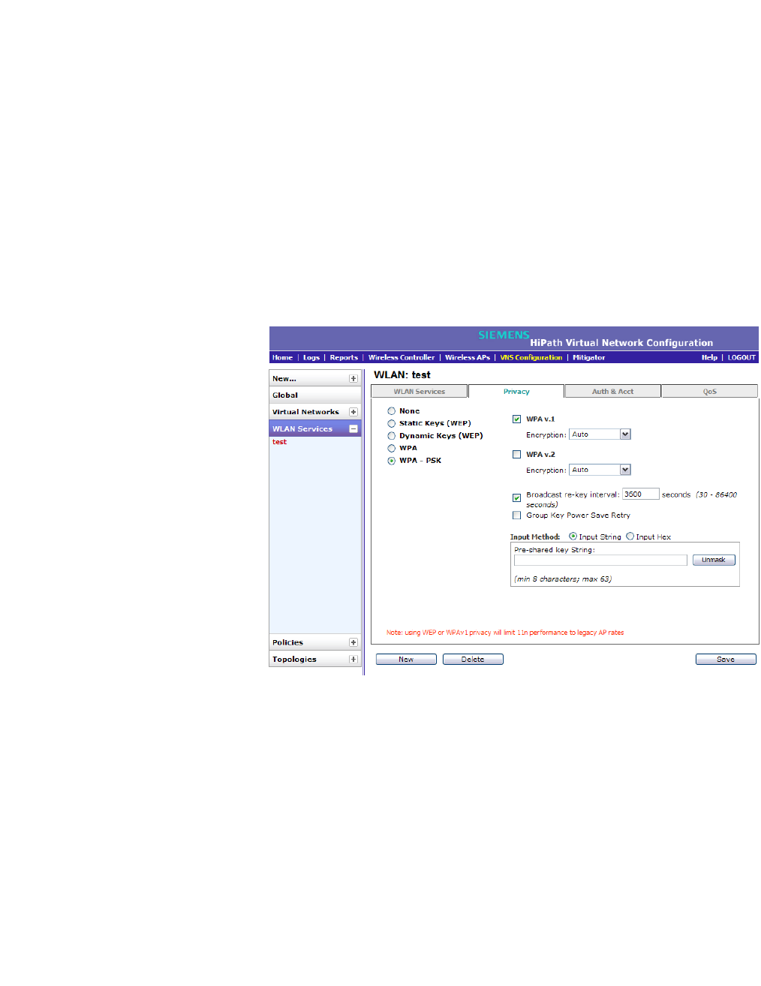Open the Reports menu item
The width and height of the screenshot is (761, 986).
tap(344, 358)
